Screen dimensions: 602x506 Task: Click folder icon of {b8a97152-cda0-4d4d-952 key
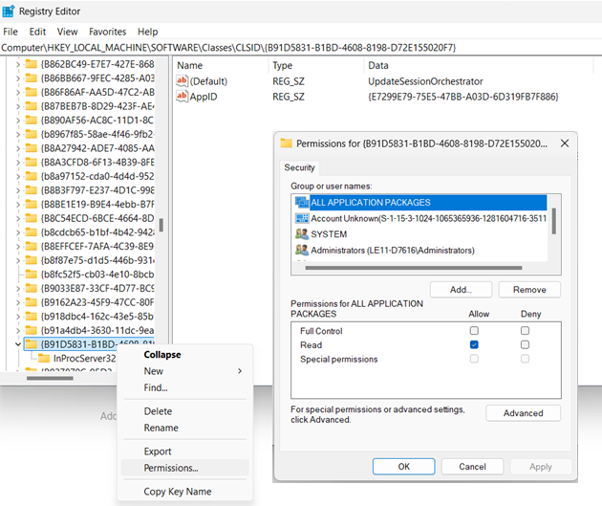[32, 176]
